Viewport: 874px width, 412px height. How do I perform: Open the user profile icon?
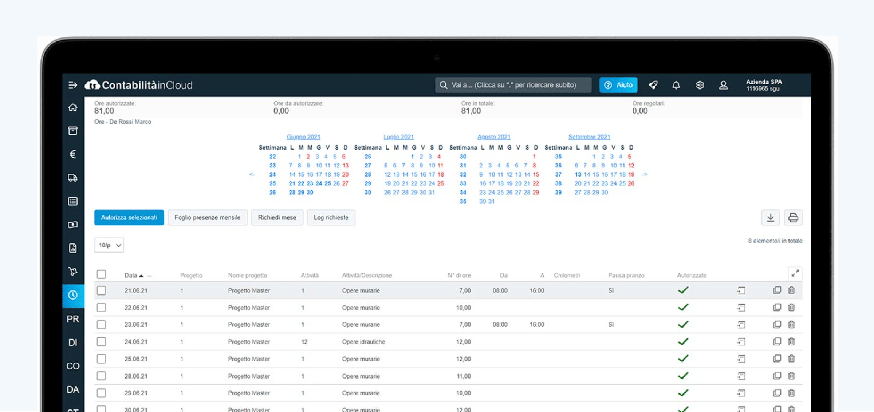(724, 85)
